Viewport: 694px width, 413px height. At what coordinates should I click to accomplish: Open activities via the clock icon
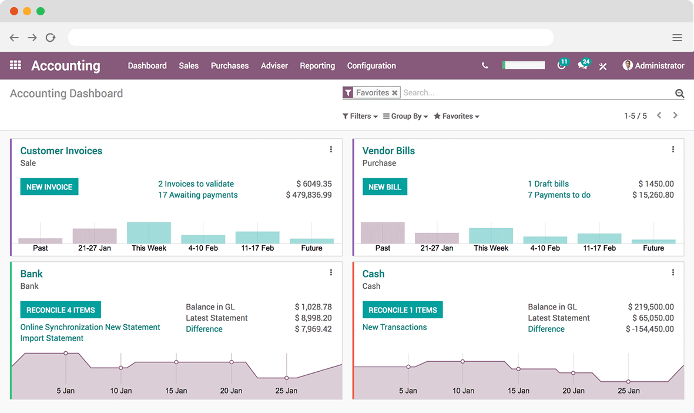coord(560,66)
